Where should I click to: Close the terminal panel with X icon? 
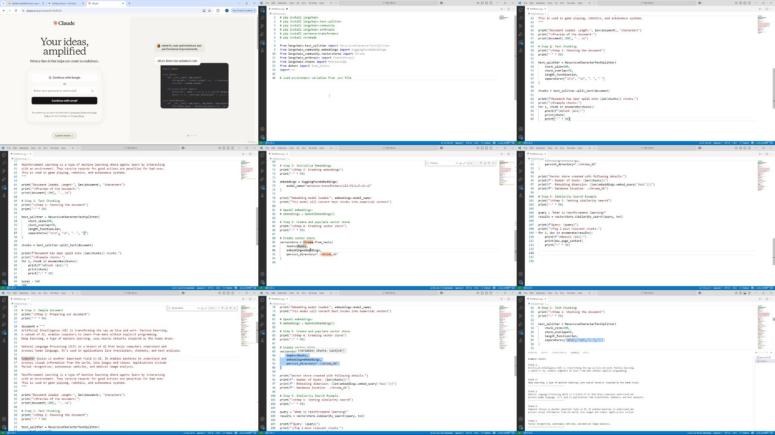[x=771, y=352]
